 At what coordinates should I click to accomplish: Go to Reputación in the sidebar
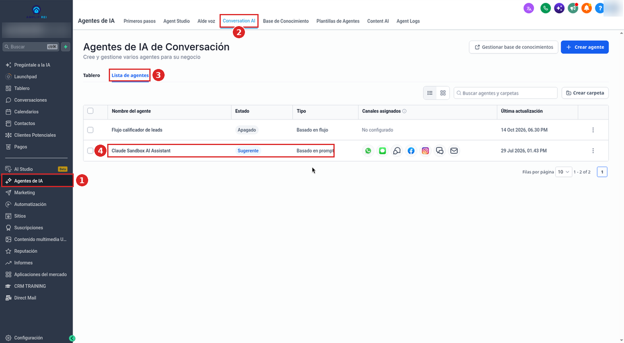tap(26, 251)
